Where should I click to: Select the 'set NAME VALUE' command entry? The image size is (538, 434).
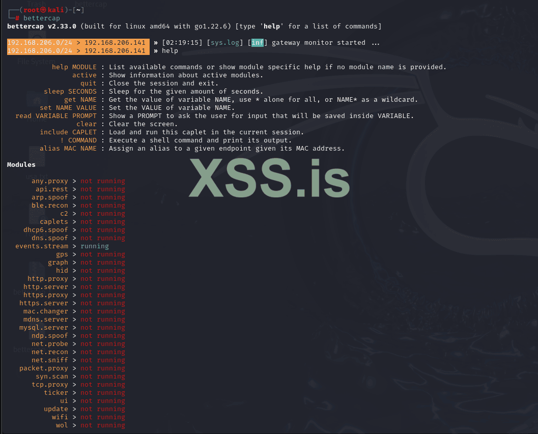tap(68, 108)
